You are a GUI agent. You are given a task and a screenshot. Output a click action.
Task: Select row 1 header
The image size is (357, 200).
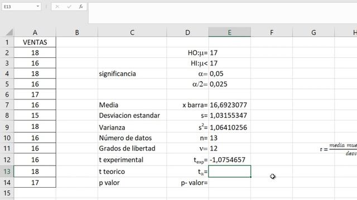[x=7, y=42]
